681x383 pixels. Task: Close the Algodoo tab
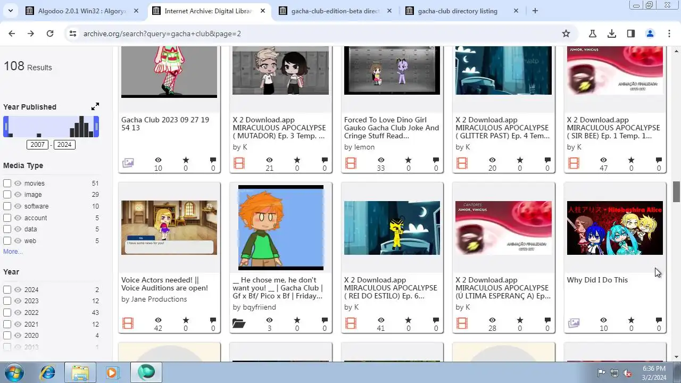[136, 11]
